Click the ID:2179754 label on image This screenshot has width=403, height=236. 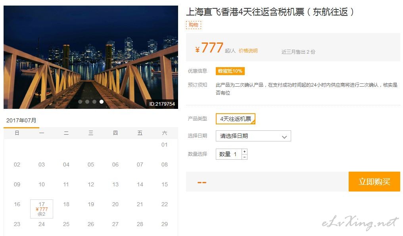click(162, 104)
